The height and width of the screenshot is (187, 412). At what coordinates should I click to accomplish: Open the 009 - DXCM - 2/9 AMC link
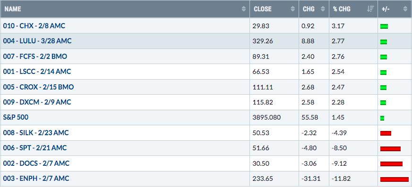point(37,102)
